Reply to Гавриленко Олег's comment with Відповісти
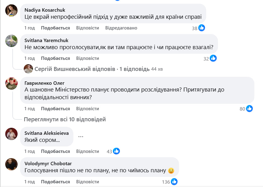The height and width of the screenshot is (187, 263). [x=88, y=109]
